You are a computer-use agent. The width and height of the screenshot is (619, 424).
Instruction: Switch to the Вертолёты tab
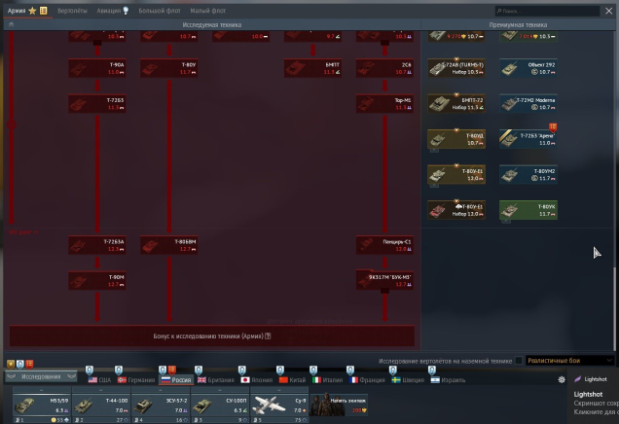72,10
